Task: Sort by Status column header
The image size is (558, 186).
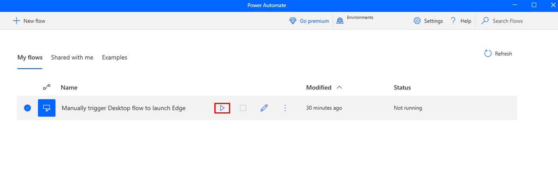Action: tap(402, 87)
